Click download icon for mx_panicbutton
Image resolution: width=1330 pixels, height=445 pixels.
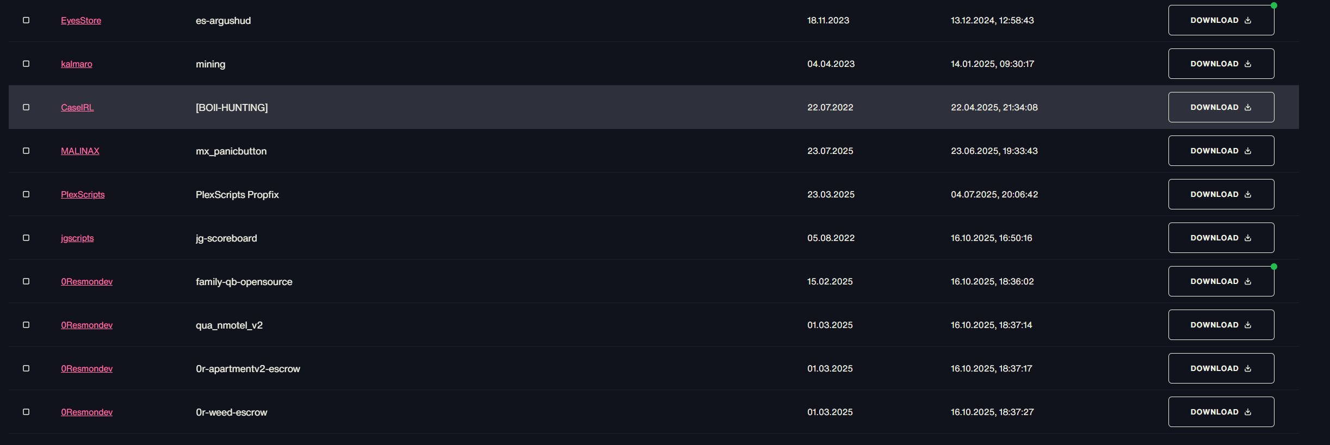click(1248, 151)
